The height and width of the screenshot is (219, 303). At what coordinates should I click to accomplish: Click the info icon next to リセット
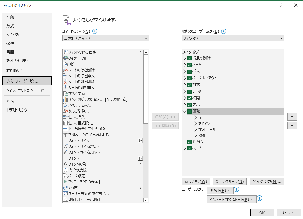[237, 189]
